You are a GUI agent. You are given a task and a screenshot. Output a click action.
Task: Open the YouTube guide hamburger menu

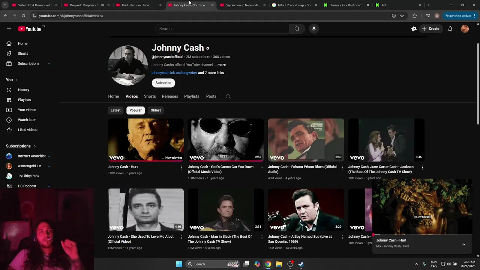point(9,28)
